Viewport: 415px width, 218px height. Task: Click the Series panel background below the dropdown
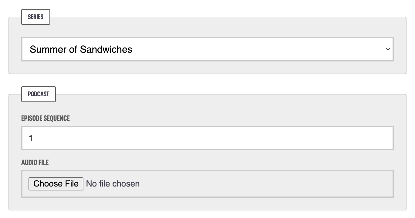(207, 68)
